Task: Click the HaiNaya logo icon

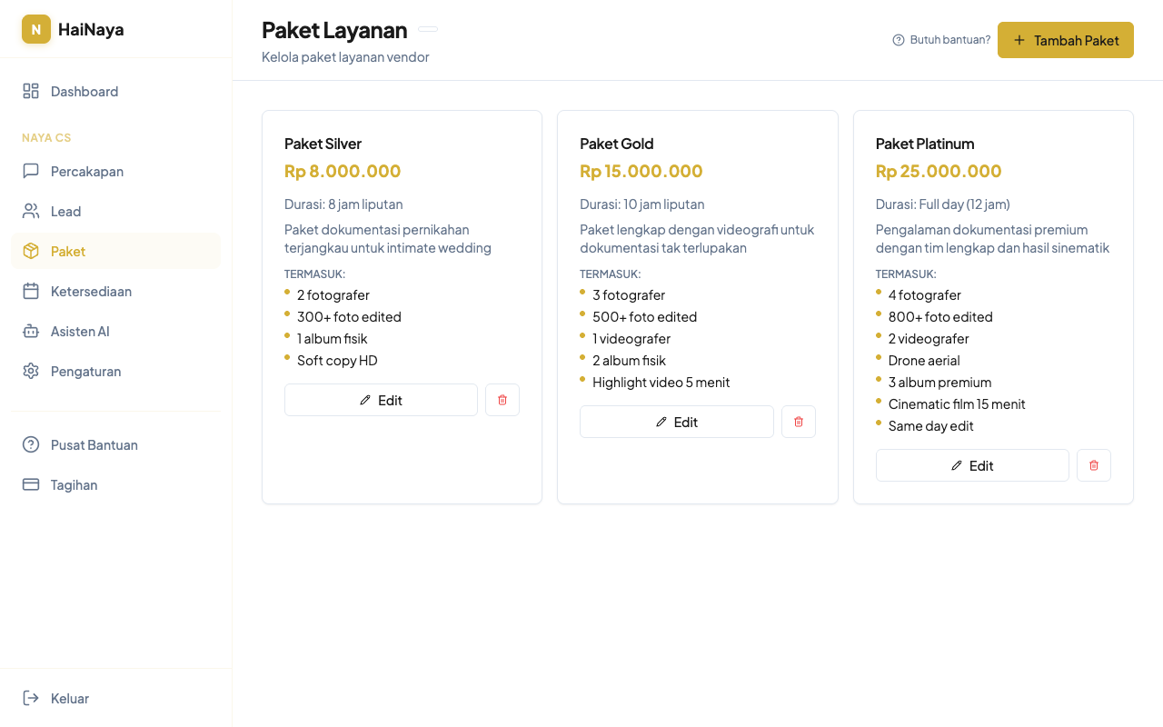Action: [36, 29]
